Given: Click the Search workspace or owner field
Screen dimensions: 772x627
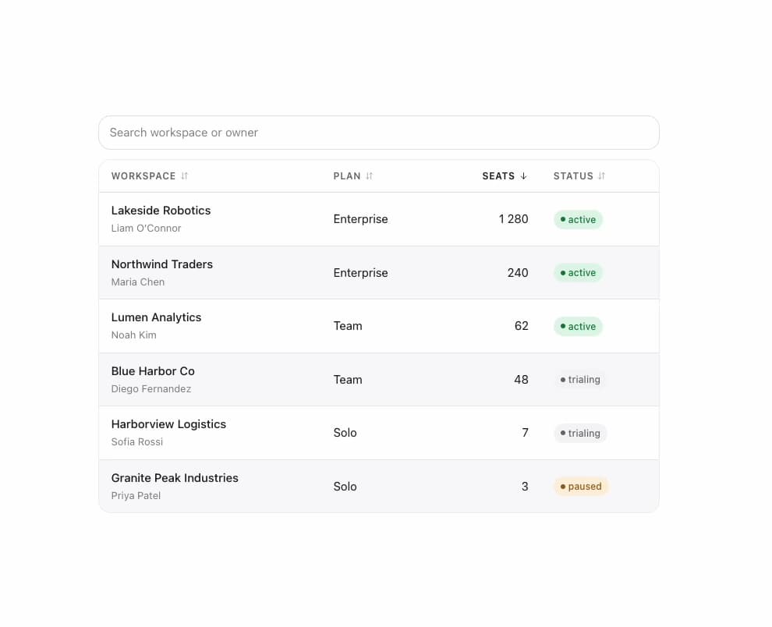Looking at the screenshot, I should pyautogui.click(x=379, y=133).
